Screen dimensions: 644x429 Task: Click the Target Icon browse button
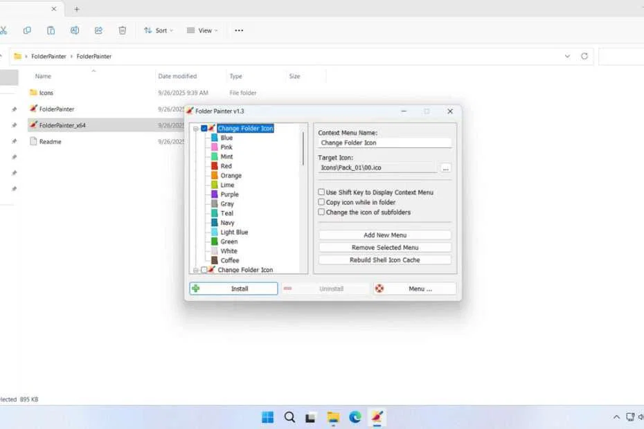pyautogui.click(x=446, y=168)
